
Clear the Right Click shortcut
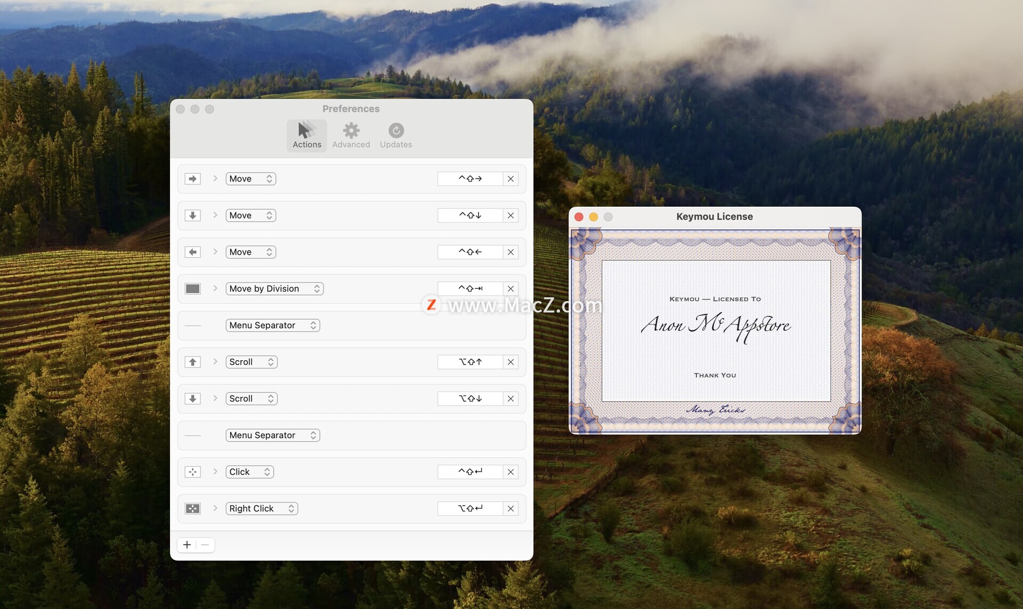point(510,509)
